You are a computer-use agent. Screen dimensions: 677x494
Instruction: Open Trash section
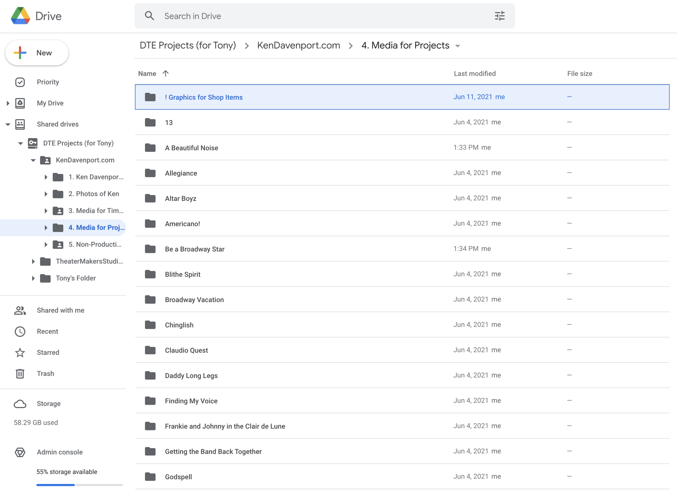(45, 373)
